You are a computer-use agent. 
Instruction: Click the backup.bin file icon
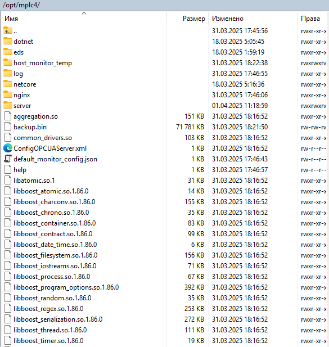pos(8,127)
